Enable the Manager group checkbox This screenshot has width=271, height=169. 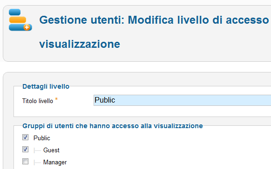point(26,162)
